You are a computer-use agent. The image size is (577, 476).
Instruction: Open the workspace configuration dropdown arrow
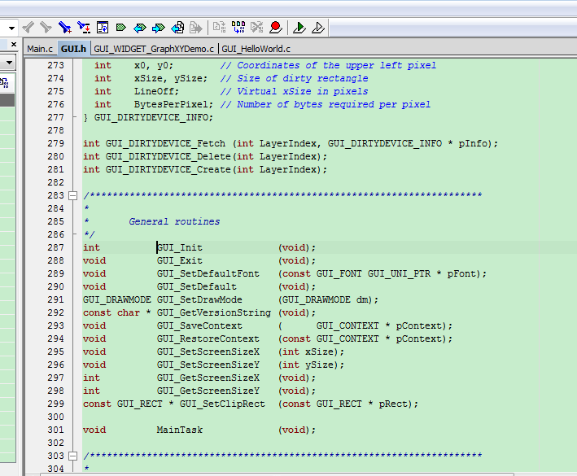pos(9,63)
